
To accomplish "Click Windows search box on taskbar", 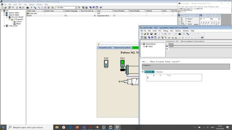I will tap(30, 127).
